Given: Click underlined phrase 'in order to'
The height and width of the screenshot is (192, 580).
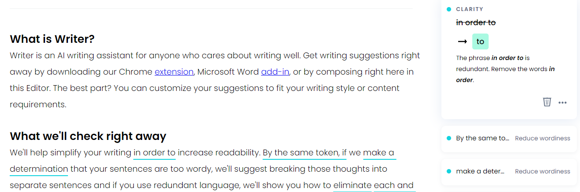Looking at the screenshot, I should coord(154,153).
